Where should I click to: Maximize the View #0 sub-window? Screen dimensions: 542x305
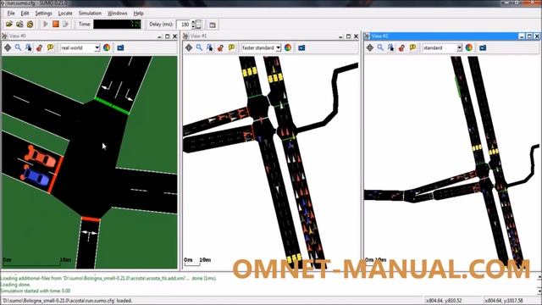coord(168,36)
